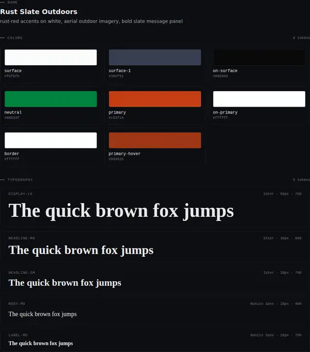The width and height of the screenshot is (310, 352).
Task: Select the DISPLAY-LG sample text
Action: click(x=121, y=211)
